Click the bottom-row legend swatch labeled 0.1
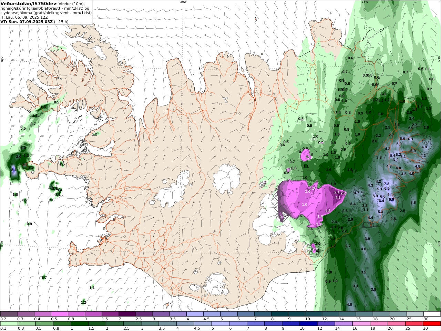441x331 pixels. click(9, 324)
